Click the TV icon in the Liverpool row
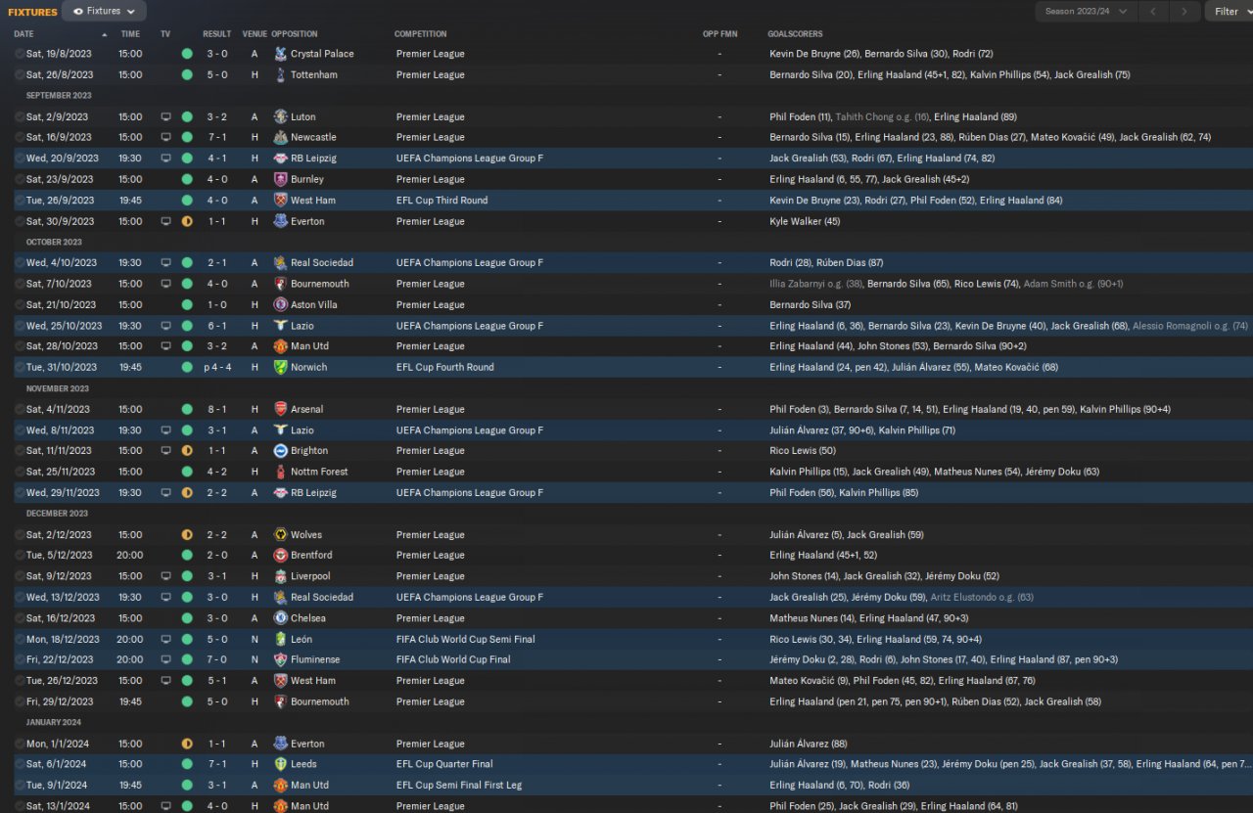 click(x=165, y=576)
